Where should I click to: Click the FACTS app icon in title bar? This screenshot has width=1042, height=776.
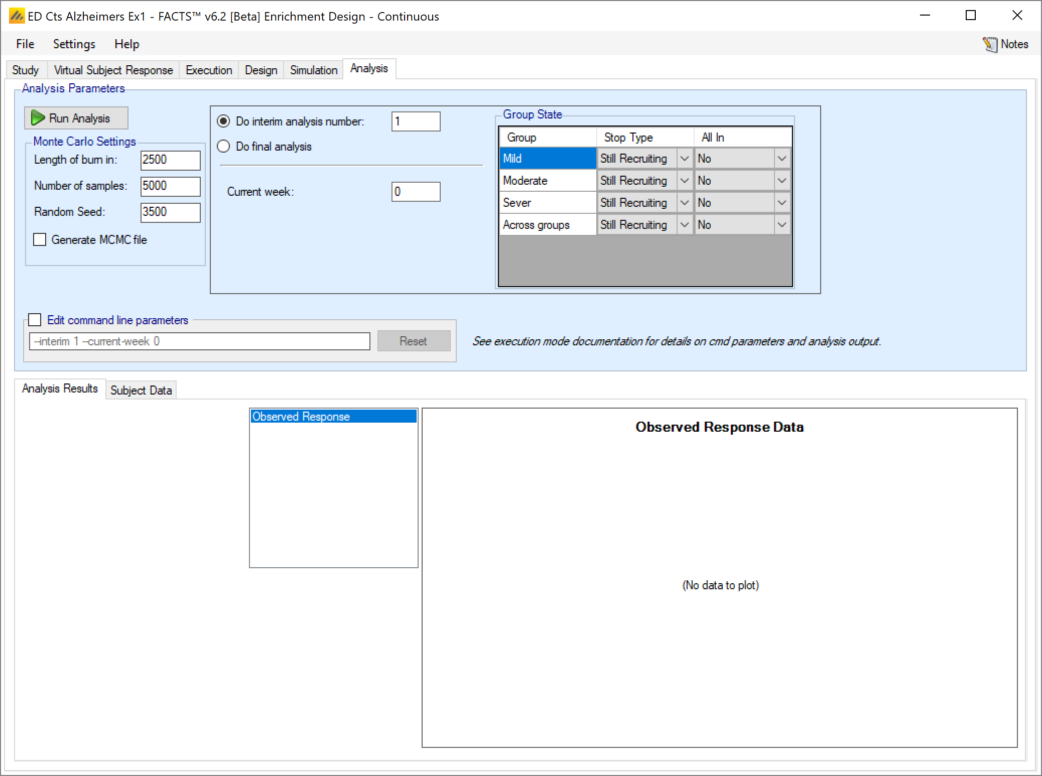pyautogui.click(x=17, y=16)
